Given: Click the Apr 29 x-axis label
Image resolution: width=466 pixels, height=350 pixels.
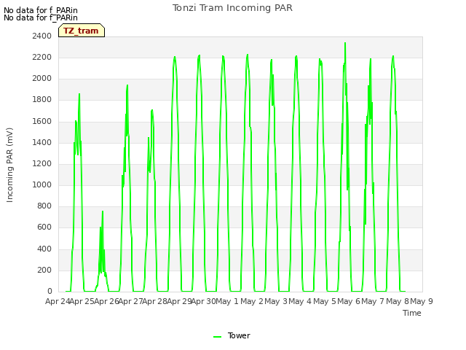Looking at the screenshot, I should click(179, 301).
